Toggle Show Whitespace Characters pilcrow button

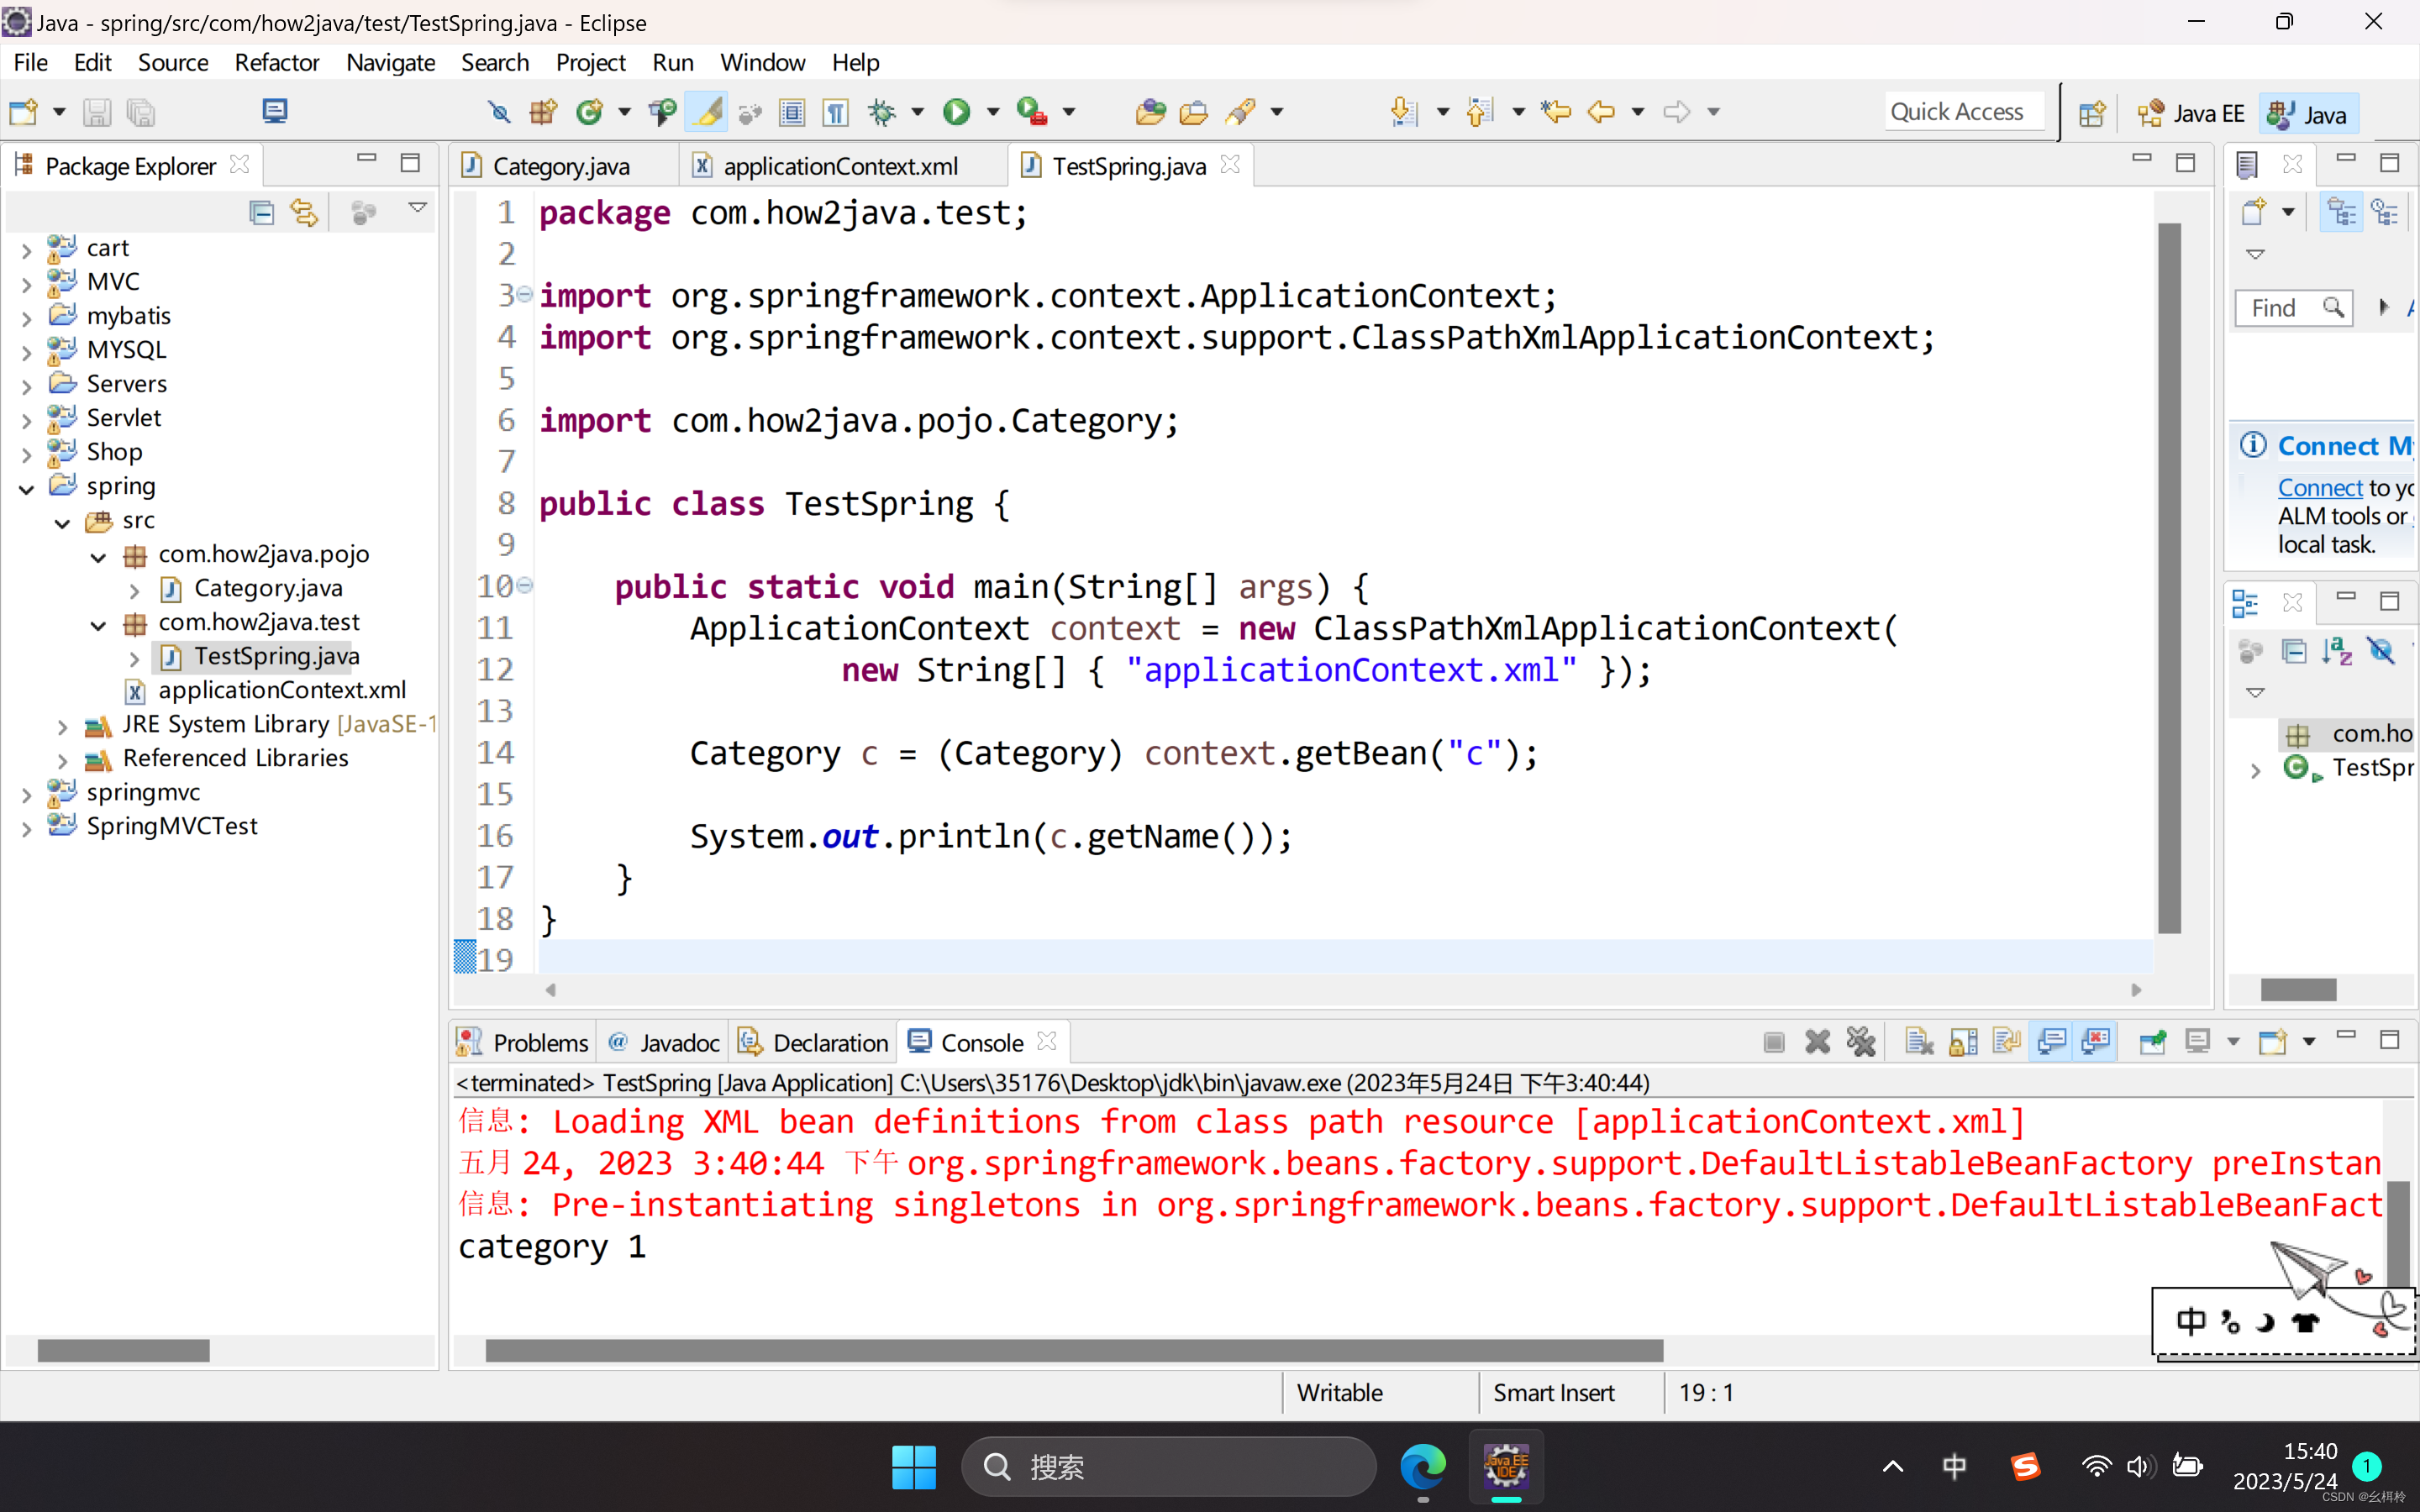pos(835,112)
